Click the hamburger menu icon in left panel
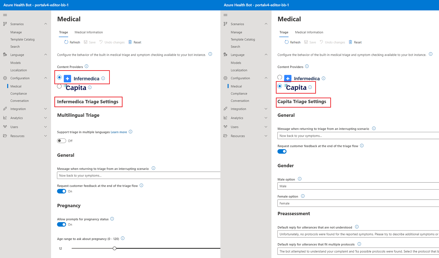 point(5,15)
